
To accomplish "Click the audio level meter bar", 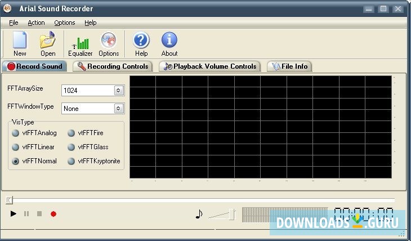I will (285, 215).
